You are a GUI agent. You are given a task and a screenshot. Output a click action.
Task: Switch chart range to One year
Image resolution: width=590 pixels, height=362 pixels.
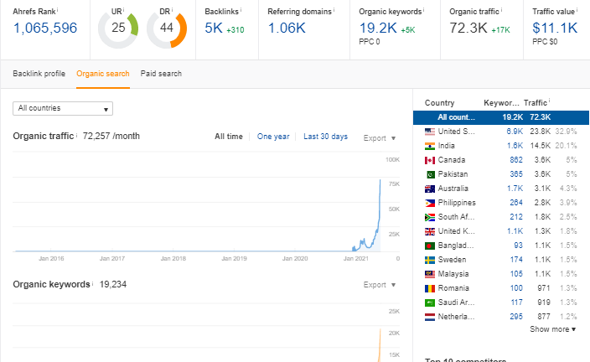[x=273, y=137]
